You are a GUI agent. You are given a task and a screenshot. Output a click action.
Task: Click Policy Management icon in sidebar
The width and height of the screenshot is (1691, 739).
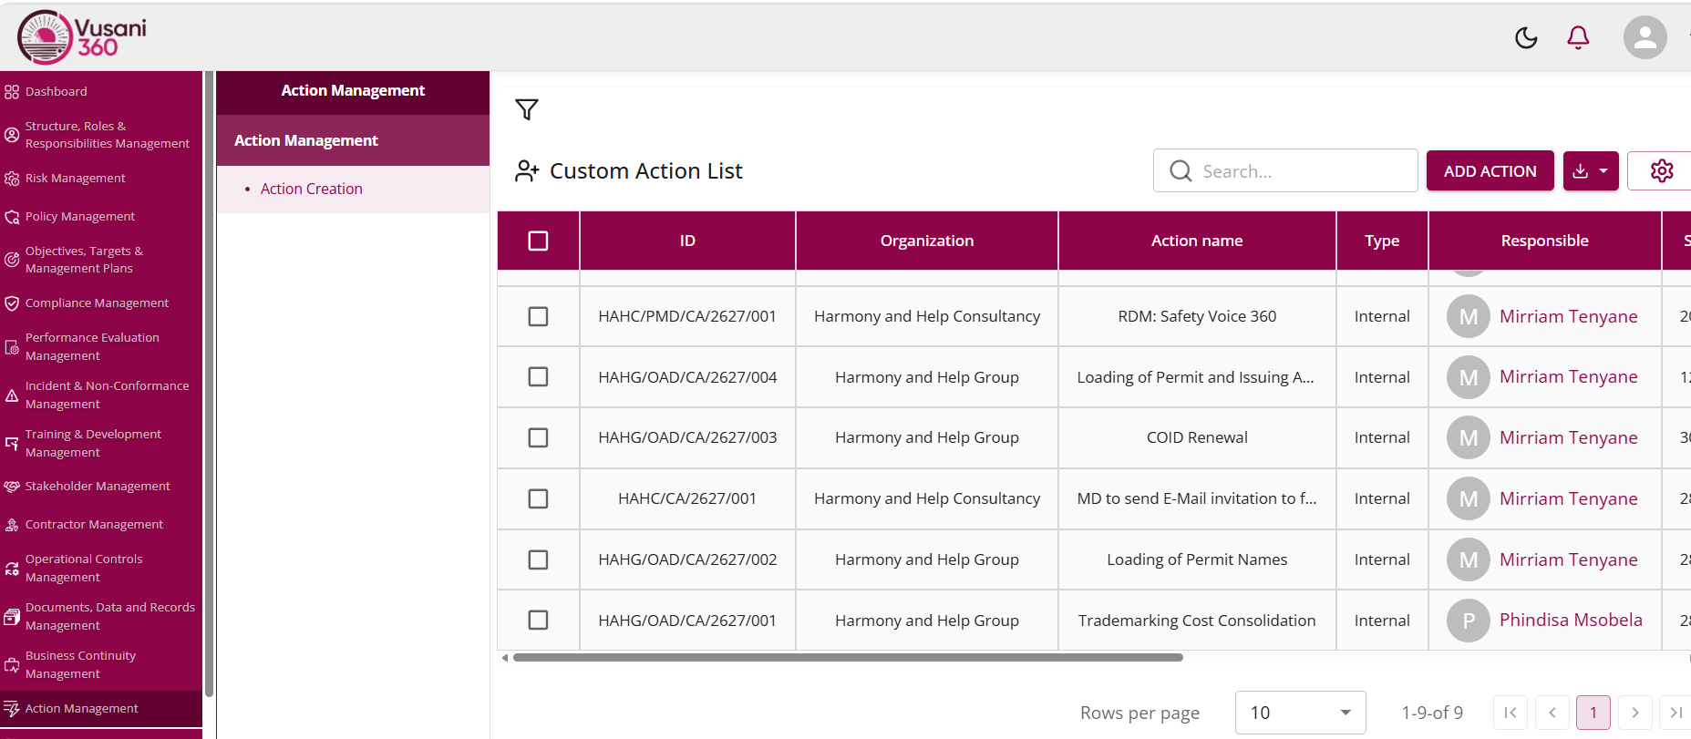[12, 217]
